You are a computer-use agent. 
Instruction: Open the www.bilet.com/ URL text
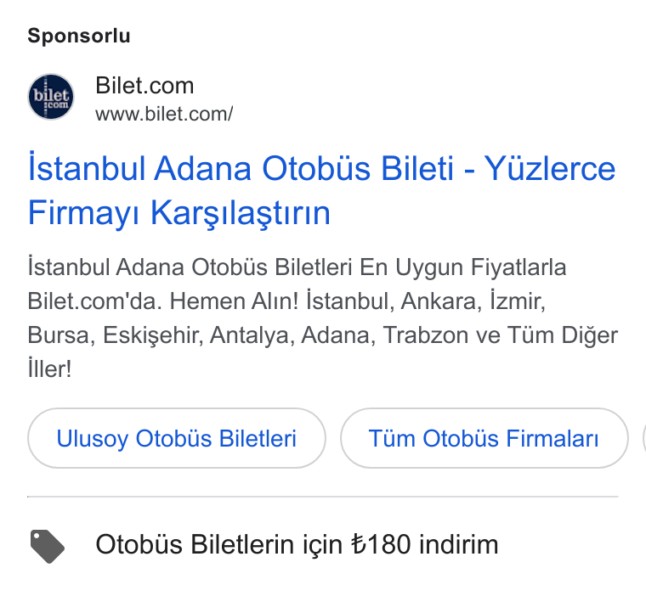(x=164, y=114)
